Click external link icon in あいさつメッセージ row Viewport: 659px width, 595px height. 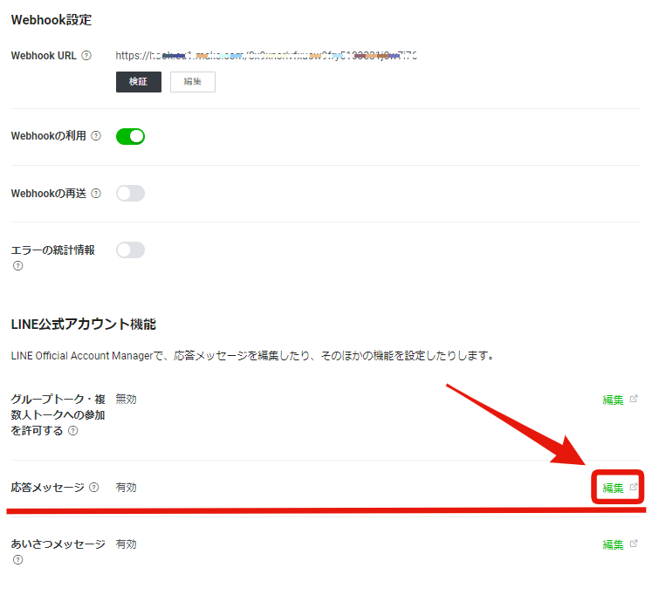[634, 544]
